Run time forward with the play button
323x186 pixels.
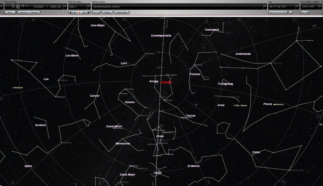click(x=84, y=12)
